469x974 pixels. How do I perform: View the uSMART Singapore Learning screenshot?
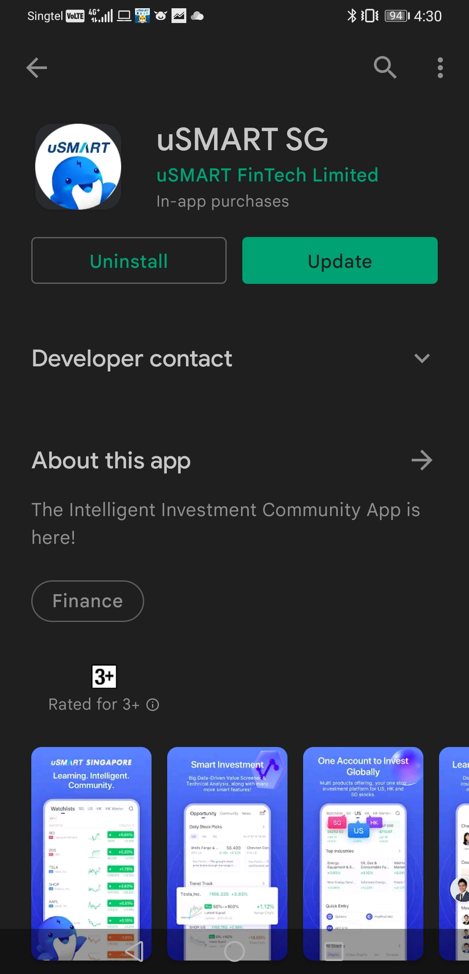pos(91,853)
